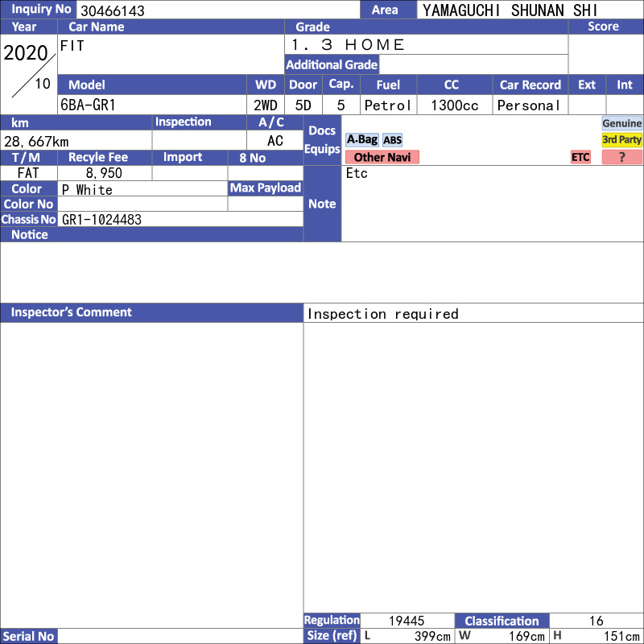
Task: Click the model code 6BA-GR1
Action: 88,105
